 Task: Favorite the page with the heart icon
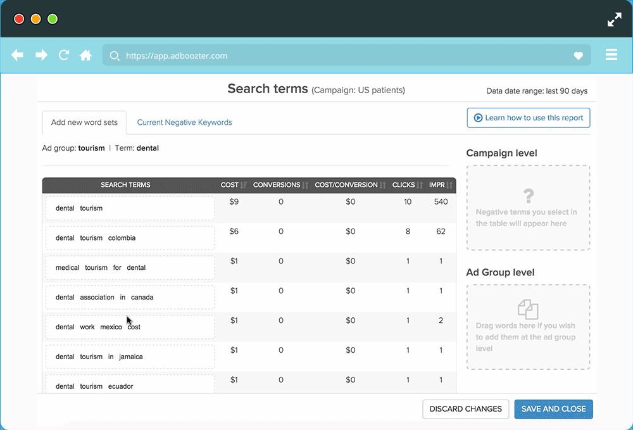578,56
